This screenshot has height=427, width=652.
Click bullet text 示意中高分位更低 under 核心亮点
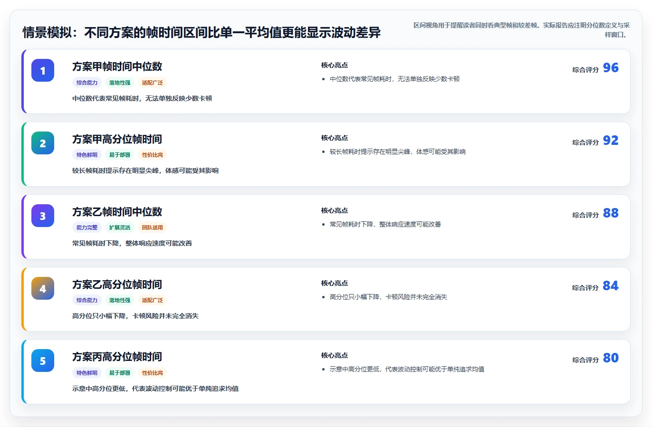[407, 370]
